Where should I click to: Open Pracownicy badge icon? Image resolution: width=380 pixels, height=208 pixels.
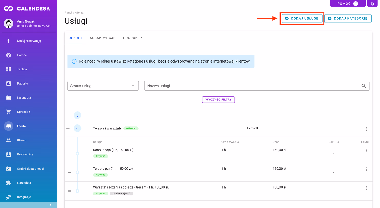8,154
